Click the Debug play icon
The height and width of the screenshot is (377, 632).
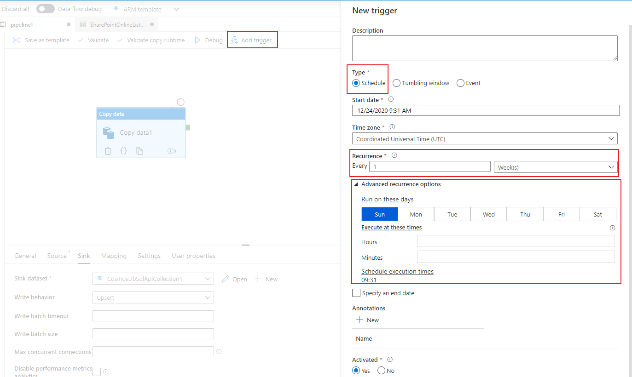click(x=197, y=40)
